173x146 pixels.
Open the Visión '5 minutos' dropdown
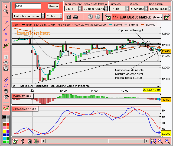139,9
